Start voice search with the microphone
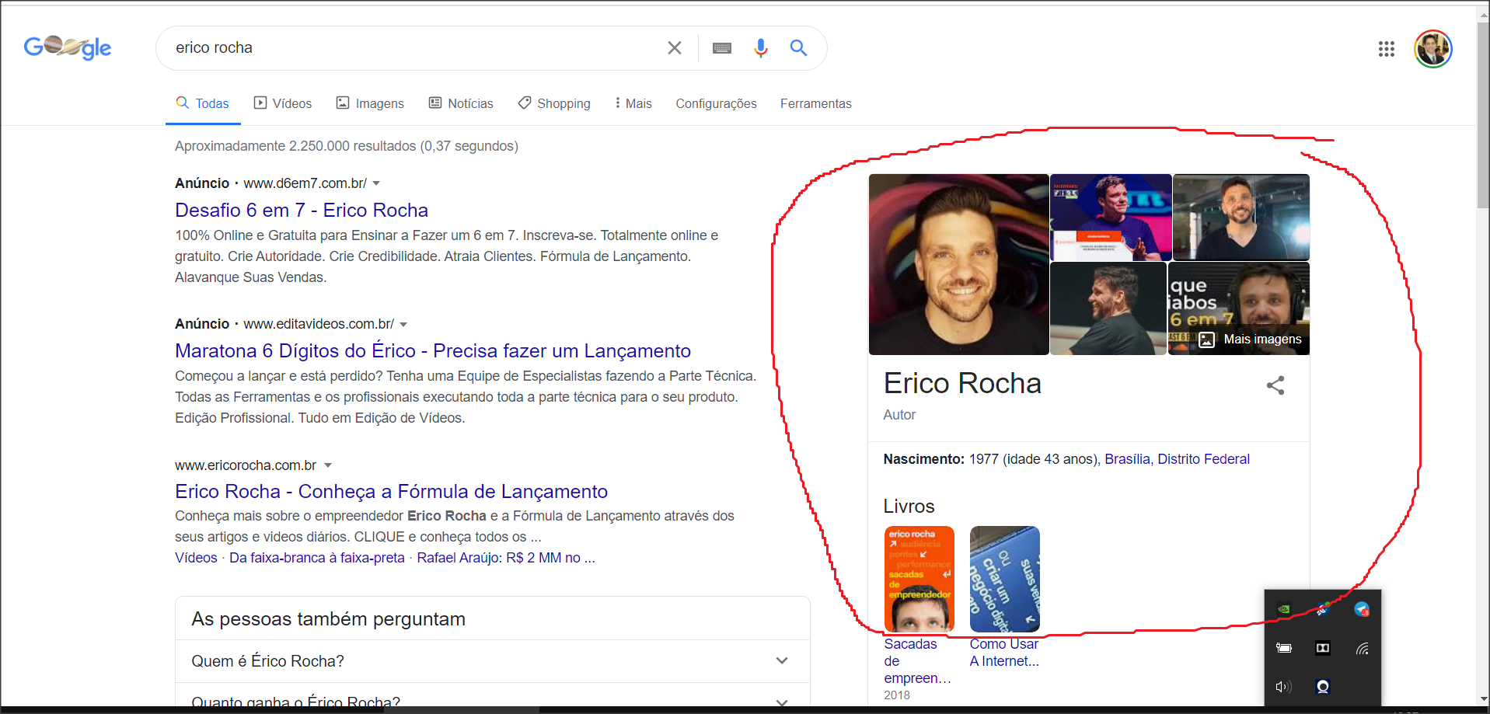Image resolution: width=1490 pixels, height=714 pixels. pyautogui.click(x=760, y=48)
